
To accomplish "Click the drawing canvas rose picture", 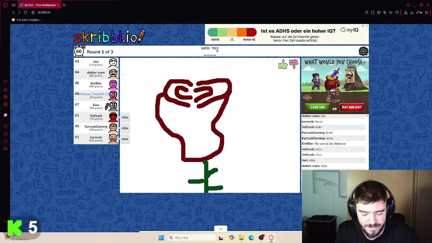I will (x=210, y=126).
